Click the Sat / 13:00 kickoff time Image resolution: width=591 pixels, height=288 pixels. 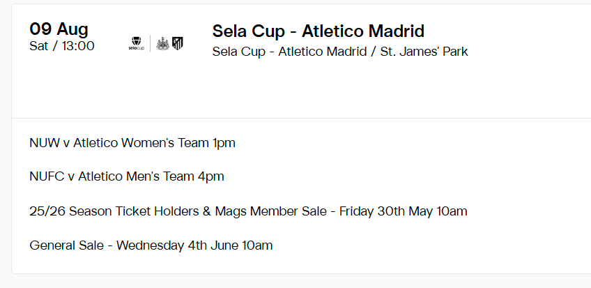pos(62,46)
